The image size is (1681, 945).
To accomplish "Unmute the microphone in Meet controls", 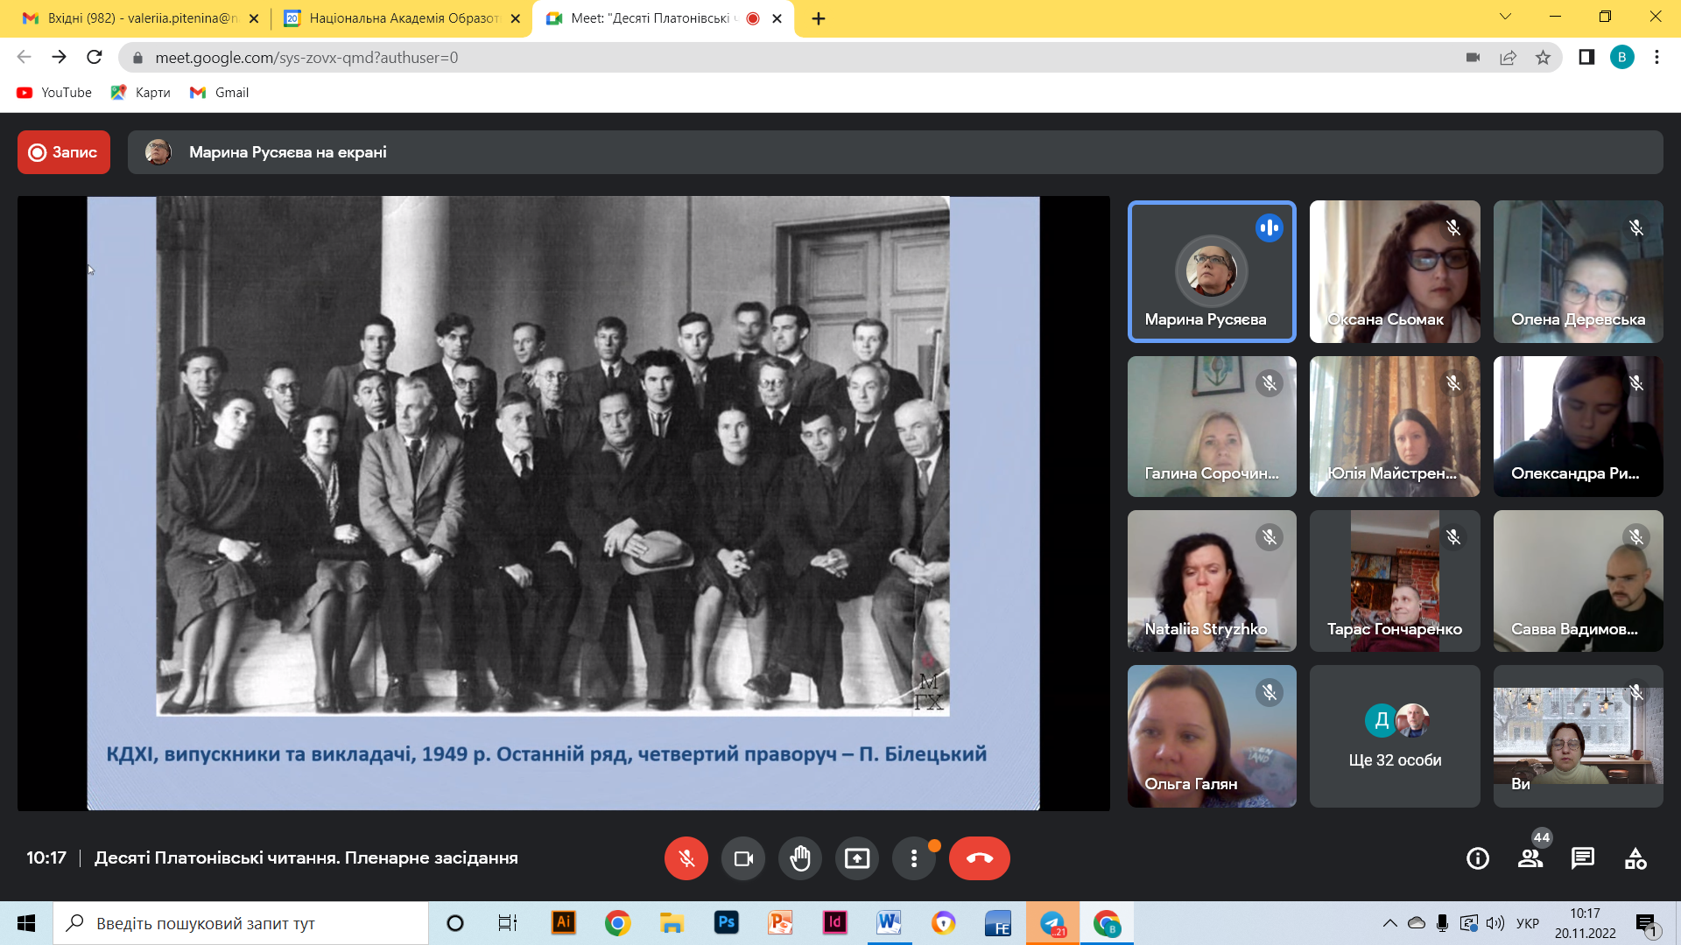I will tap(686, 858).
